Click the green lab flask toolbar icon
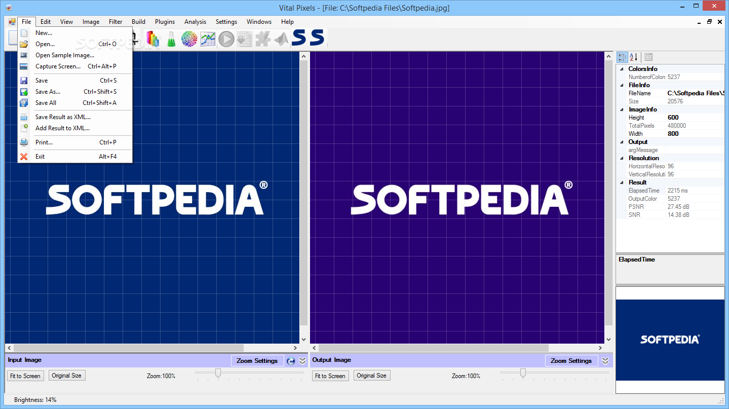 tap(171, 39)
